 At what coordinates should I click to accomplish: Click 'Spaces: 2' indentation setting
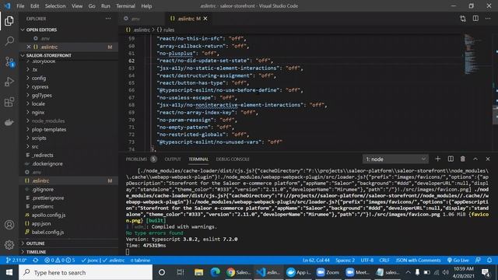[x=345, y=260]
